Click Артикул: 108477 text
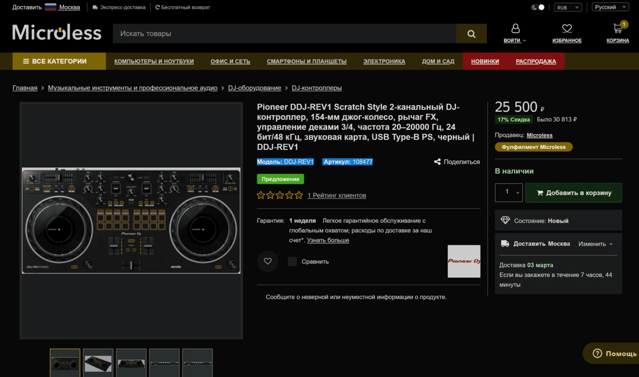639x377 pixels. (x=348, y=162)
